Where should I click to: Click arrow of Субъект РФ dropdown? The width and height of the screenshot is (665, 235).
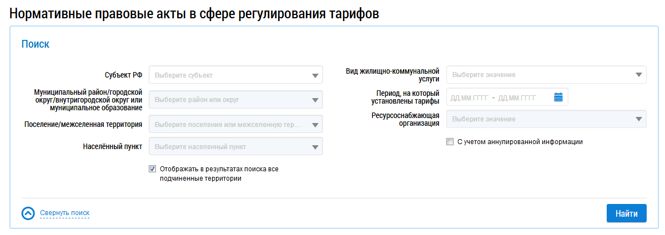coord(315,75)
